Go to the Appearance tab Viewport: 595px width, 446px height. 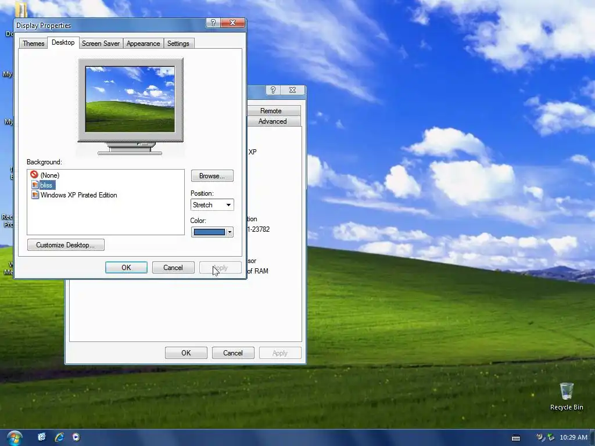click(x=143, y=44)
